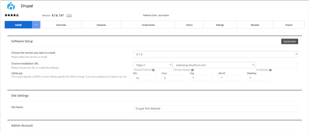Image resolution: width=309 pixels, height=133 pixels.
Task: Click the Drupal title text
Action: click(x=27, y=6)
